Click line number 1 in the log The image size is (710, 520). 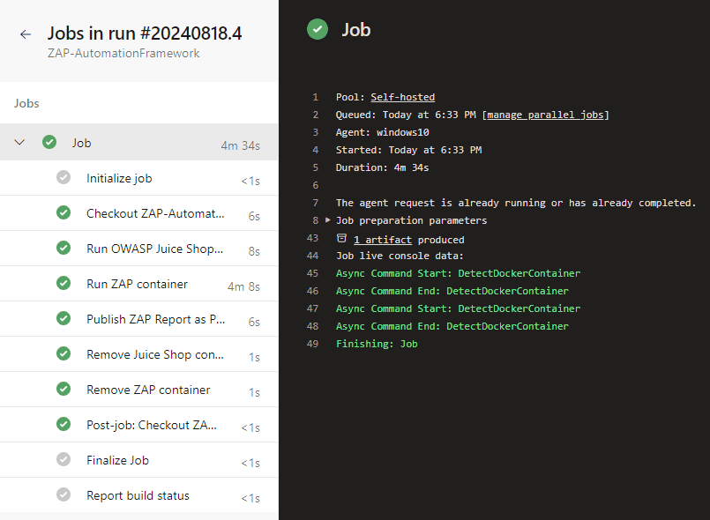tap(315, 97)
